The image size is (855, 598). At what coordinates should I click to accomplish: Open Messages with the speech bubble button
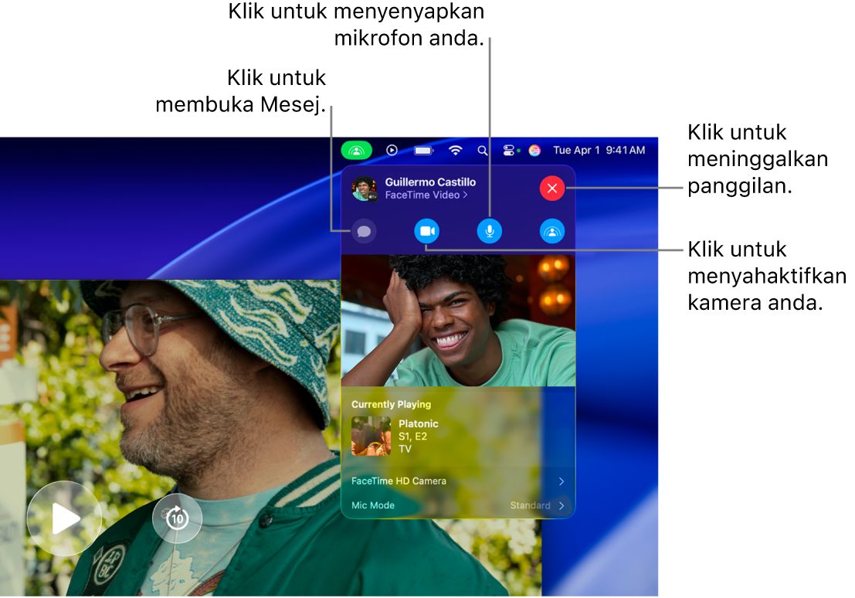[x=364, y=231]
